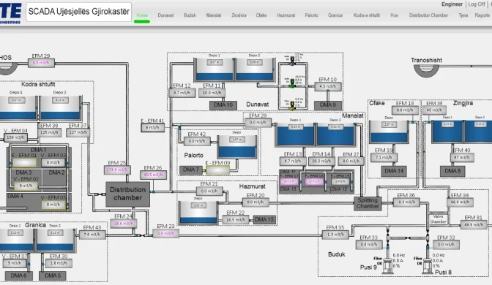Select the Cfake Depo tank
The image size is (492, 285).
[389, 132]
